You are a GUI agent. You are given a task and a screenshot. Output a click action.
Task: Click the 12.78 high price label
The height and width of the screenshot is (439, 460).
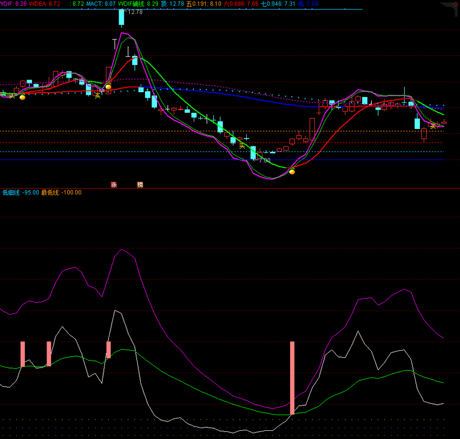[x=135, y=12]
